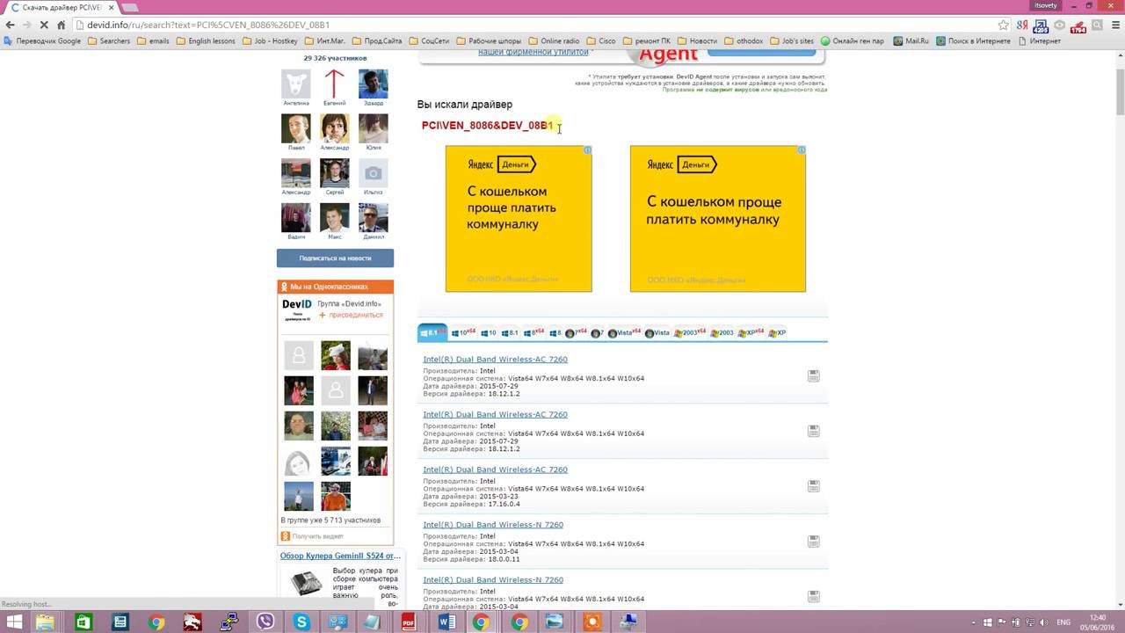1125x633 pixels.
Task: Click the taskbar clock showing 12:40
Action: [1098, 622]
